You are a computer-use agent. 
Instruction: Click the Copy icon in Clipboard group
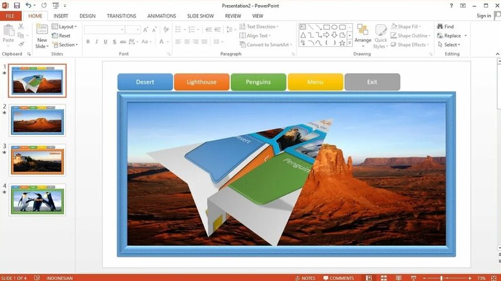(x=21, y=36)
